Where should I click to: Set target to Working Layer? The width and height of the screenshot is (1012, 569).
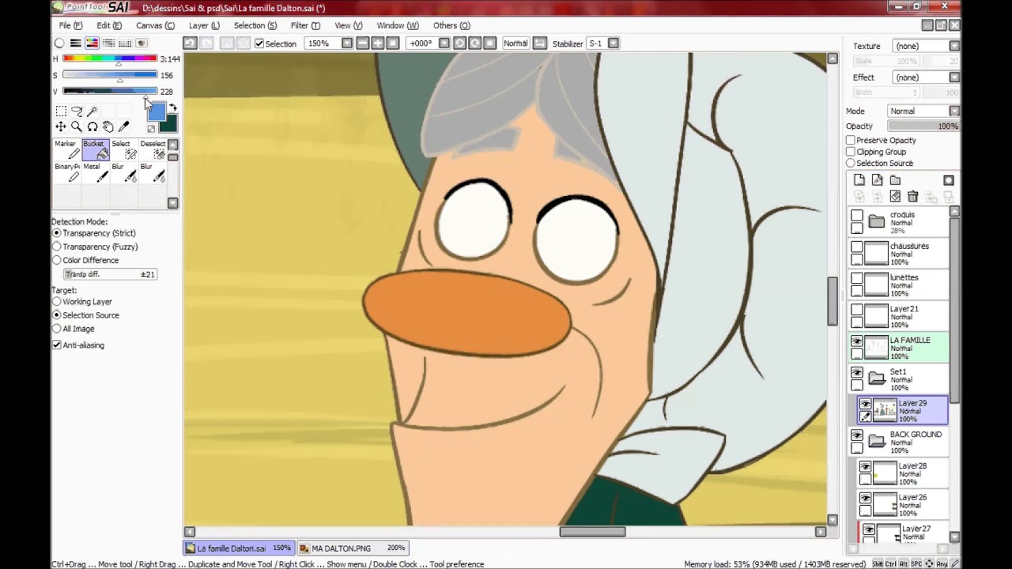tap(57, 302)
